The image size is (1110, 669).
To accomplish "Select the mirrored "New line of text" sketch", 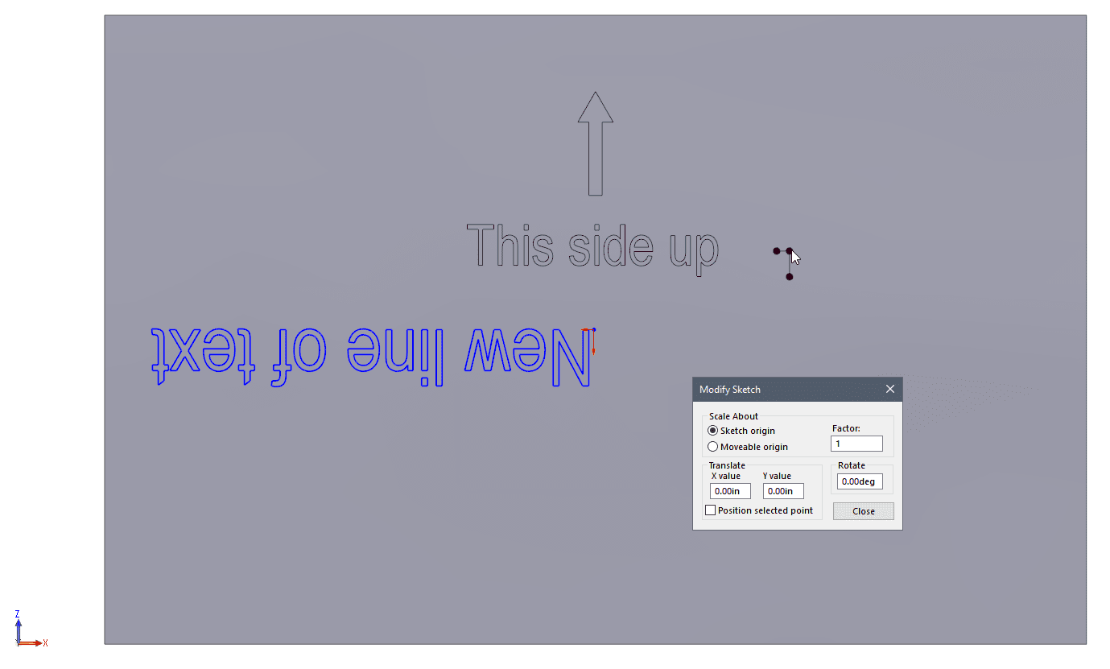I will pyautogui.click(x=371, y=358).
